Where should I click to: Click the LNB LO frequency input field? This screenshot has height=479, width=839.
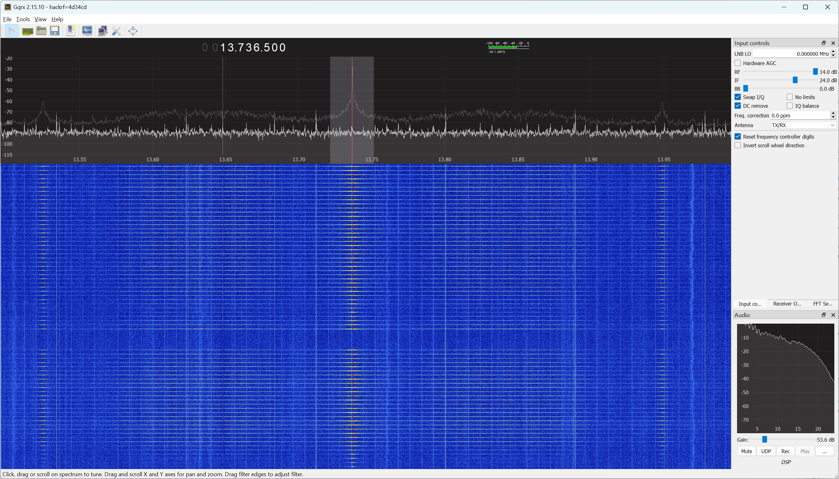[792, 54]
